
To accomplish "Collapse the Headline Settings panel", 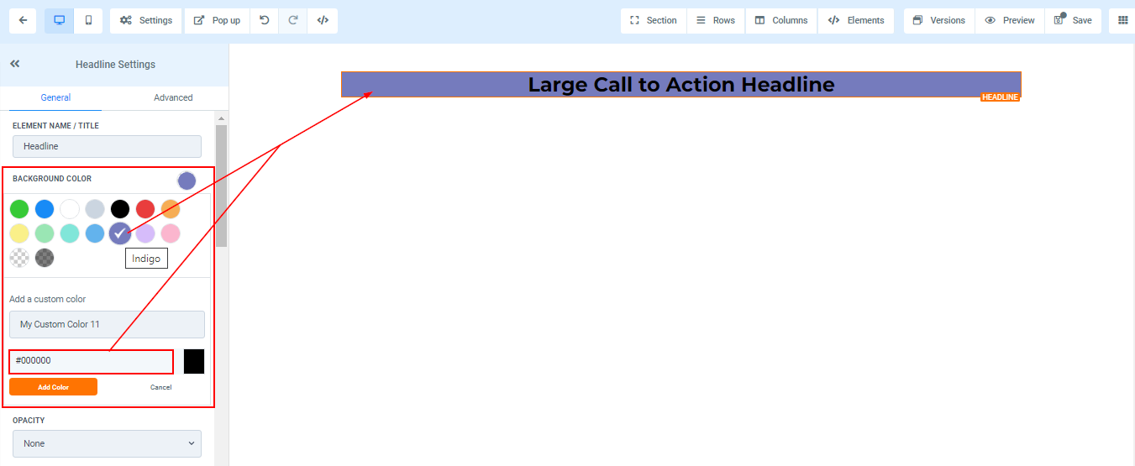I will pyautogui.click(x=15, y=64).
